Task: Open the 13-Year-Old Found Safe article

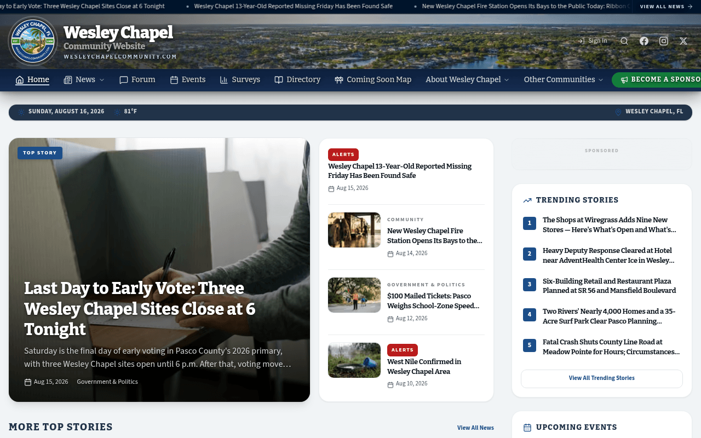Action: click(400, 171)
